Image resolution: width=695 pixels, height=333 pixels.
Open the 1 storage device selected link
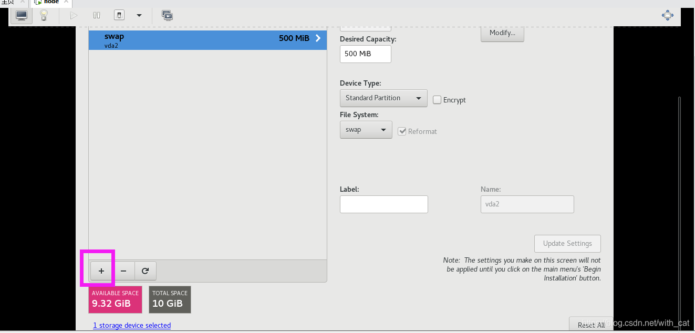coord(132,326)
